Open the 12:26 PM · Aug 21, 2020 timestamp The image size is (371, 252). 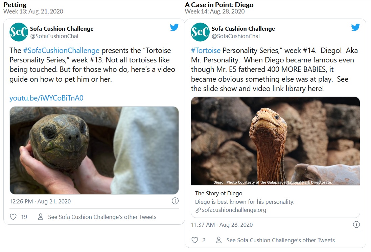[x=40, y=201]
